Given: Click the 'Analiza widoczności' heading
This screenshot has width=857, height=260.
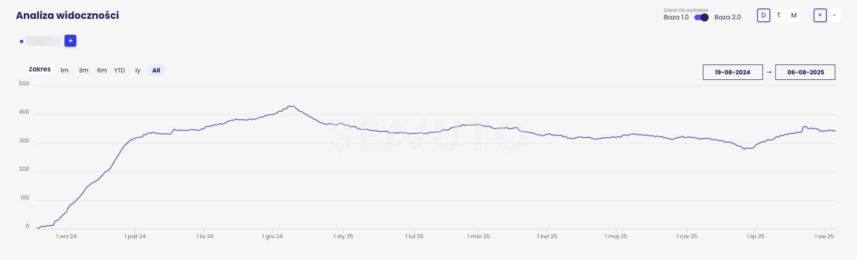Looking at the screenshot, I should coord(67,15).
